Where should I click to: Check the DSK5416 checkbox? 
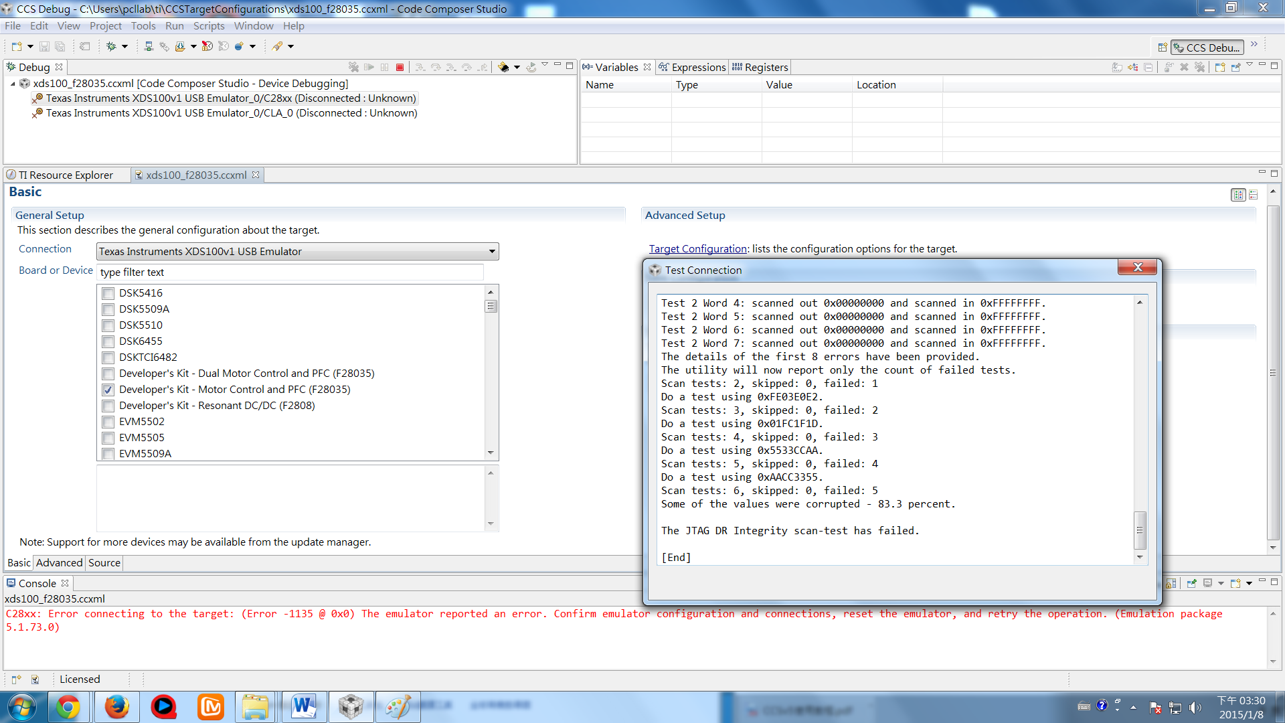(108, 293)
